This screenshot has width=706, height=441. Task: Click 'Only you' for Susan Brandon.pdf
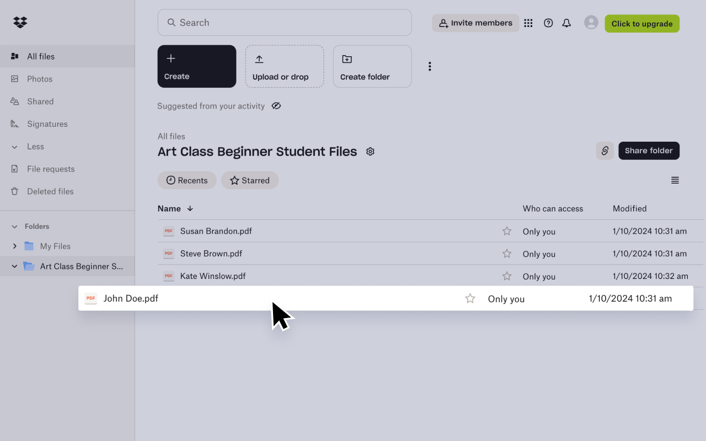click(539, 232)
